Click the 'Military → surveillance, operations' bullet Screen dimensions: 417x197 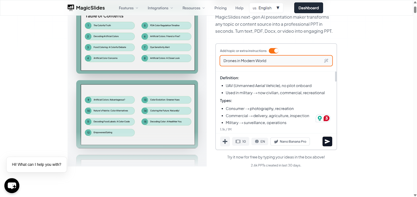[x=256, y=123]
